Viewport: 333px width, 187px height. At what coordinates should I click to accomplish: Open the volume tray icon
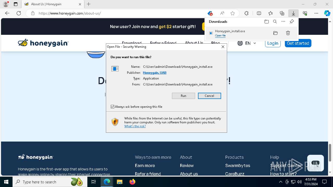(x=299, y=182)
